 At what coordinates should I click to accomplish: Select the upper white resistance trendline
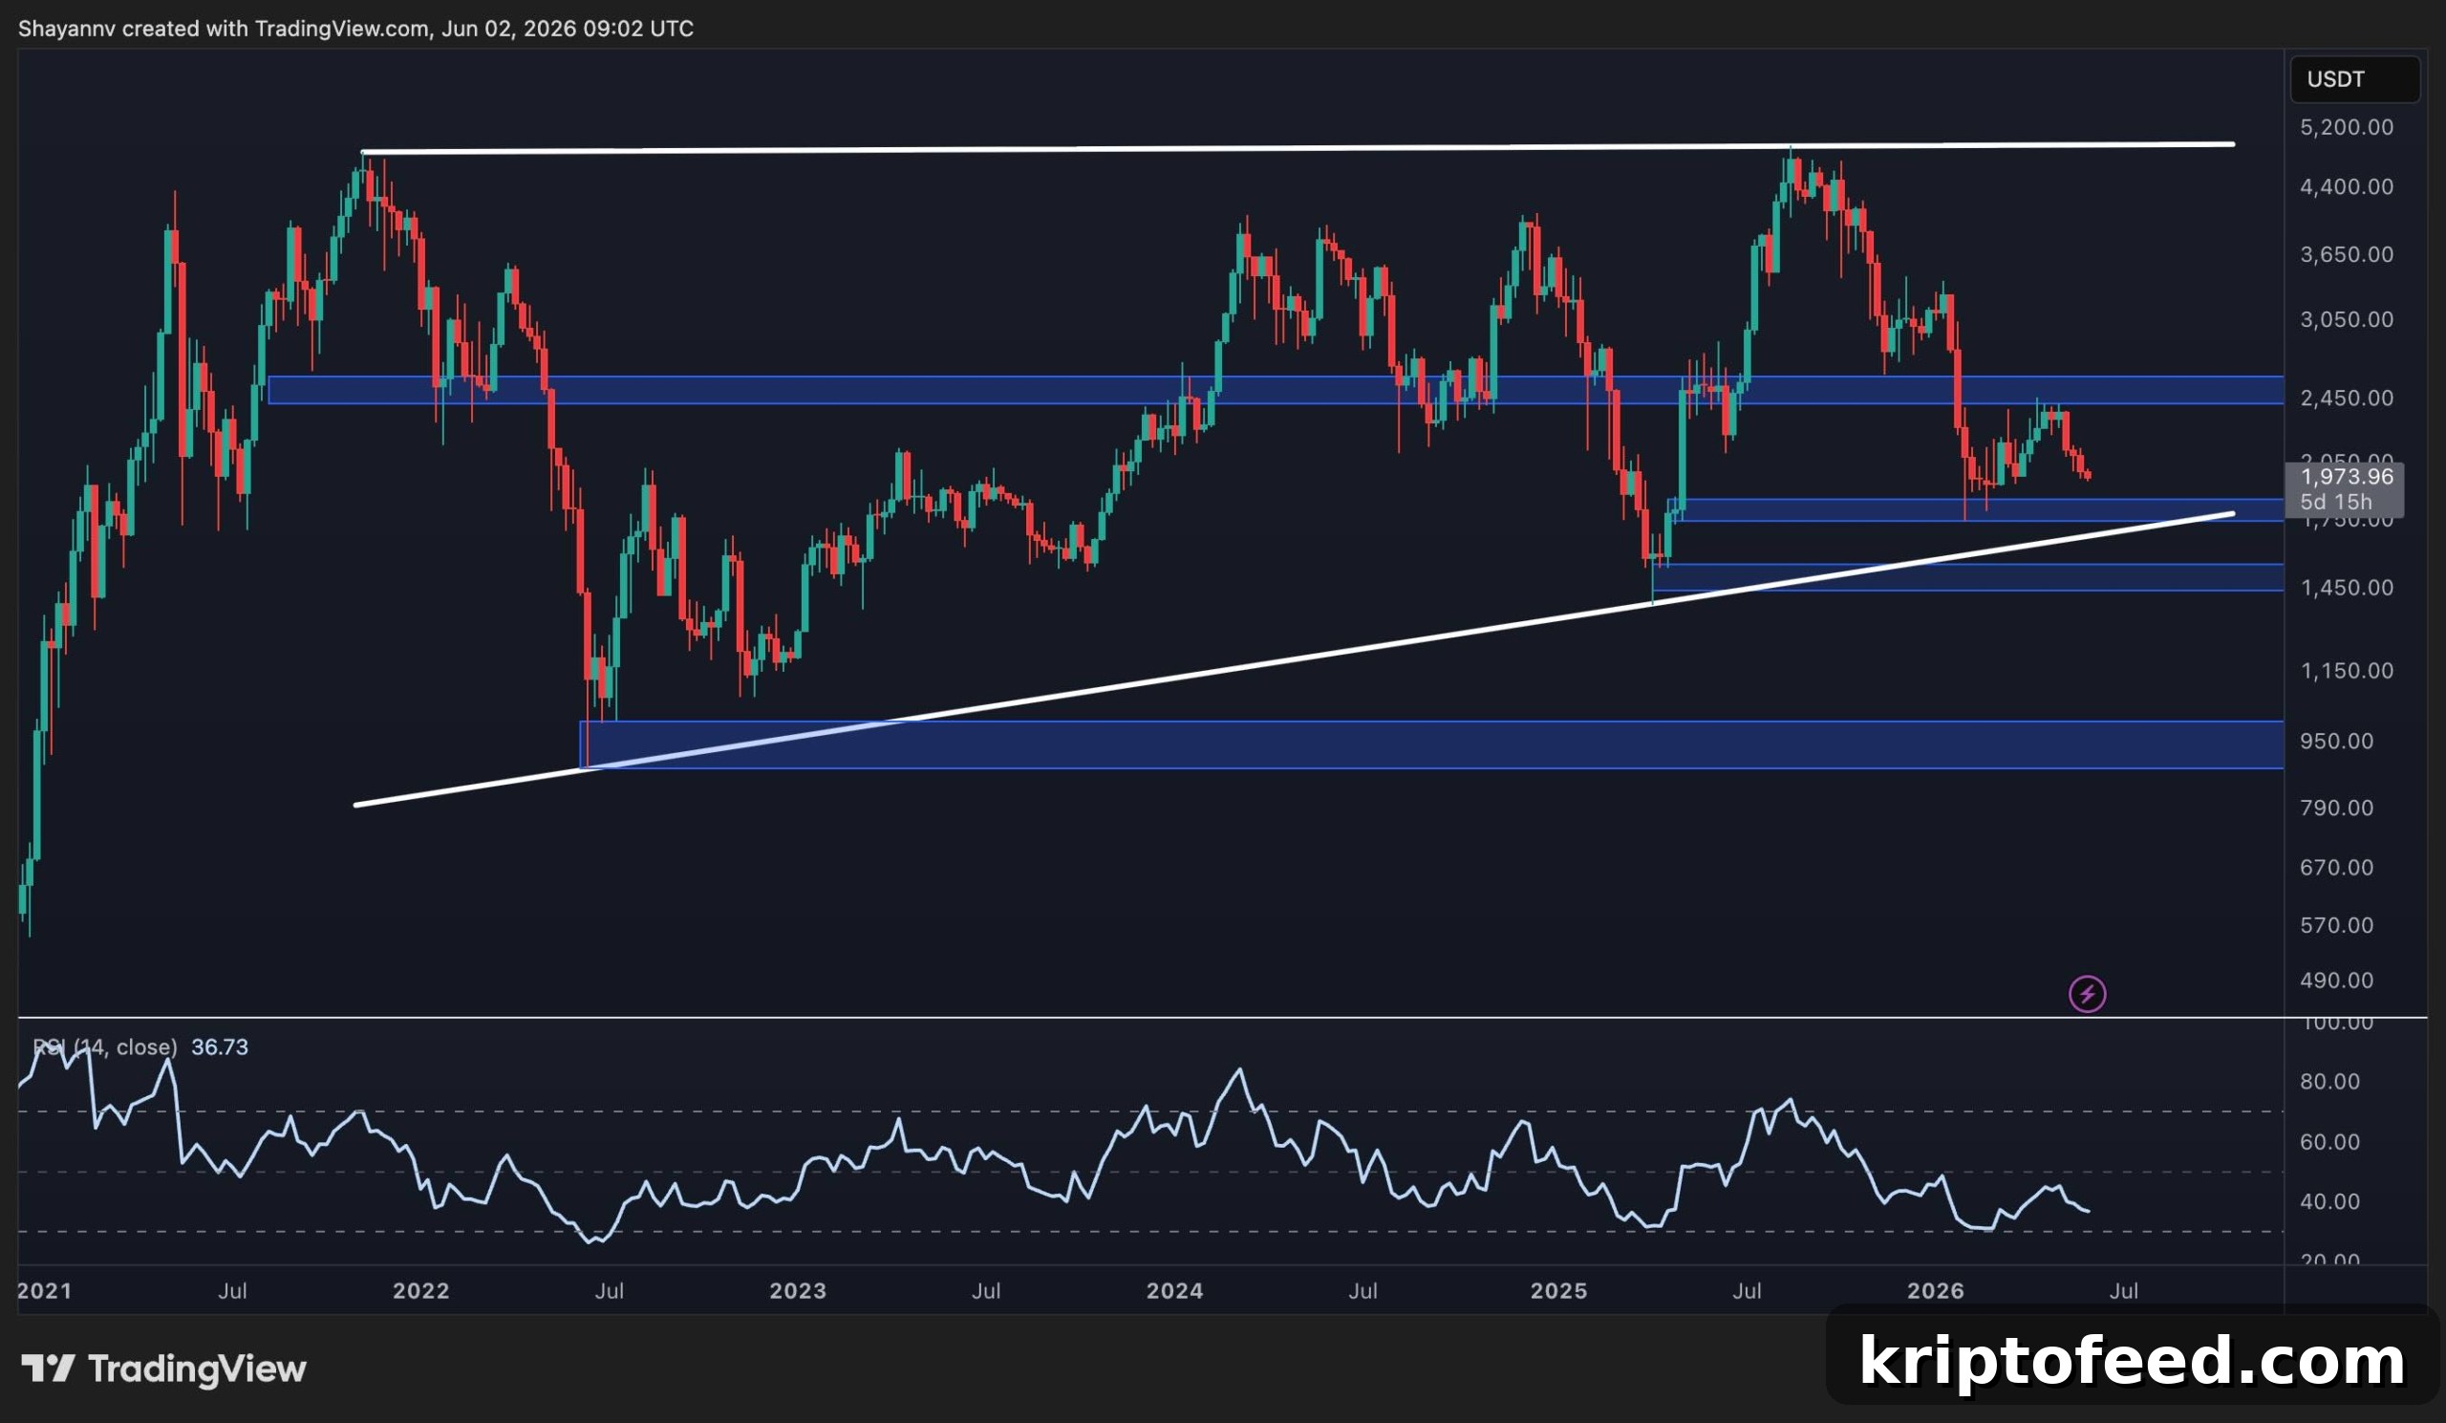click(x=1298, y=148)
